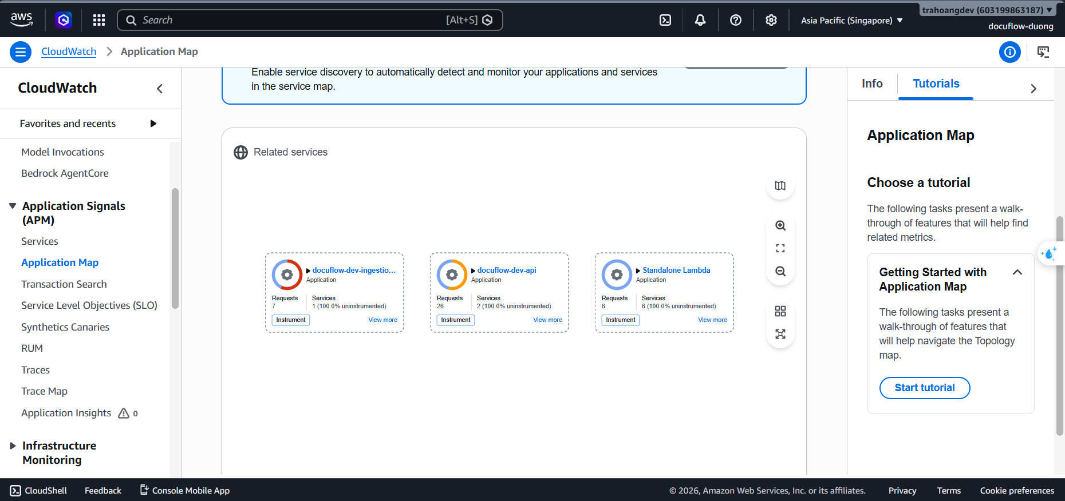Open Trace Map in the sidebar
1065x501 pixels.
coord(45,391)
